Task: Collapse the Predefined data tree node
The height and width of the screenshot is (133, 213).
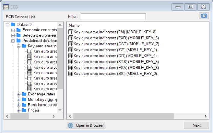Action: pyautogui.click(x=13, y=41)
